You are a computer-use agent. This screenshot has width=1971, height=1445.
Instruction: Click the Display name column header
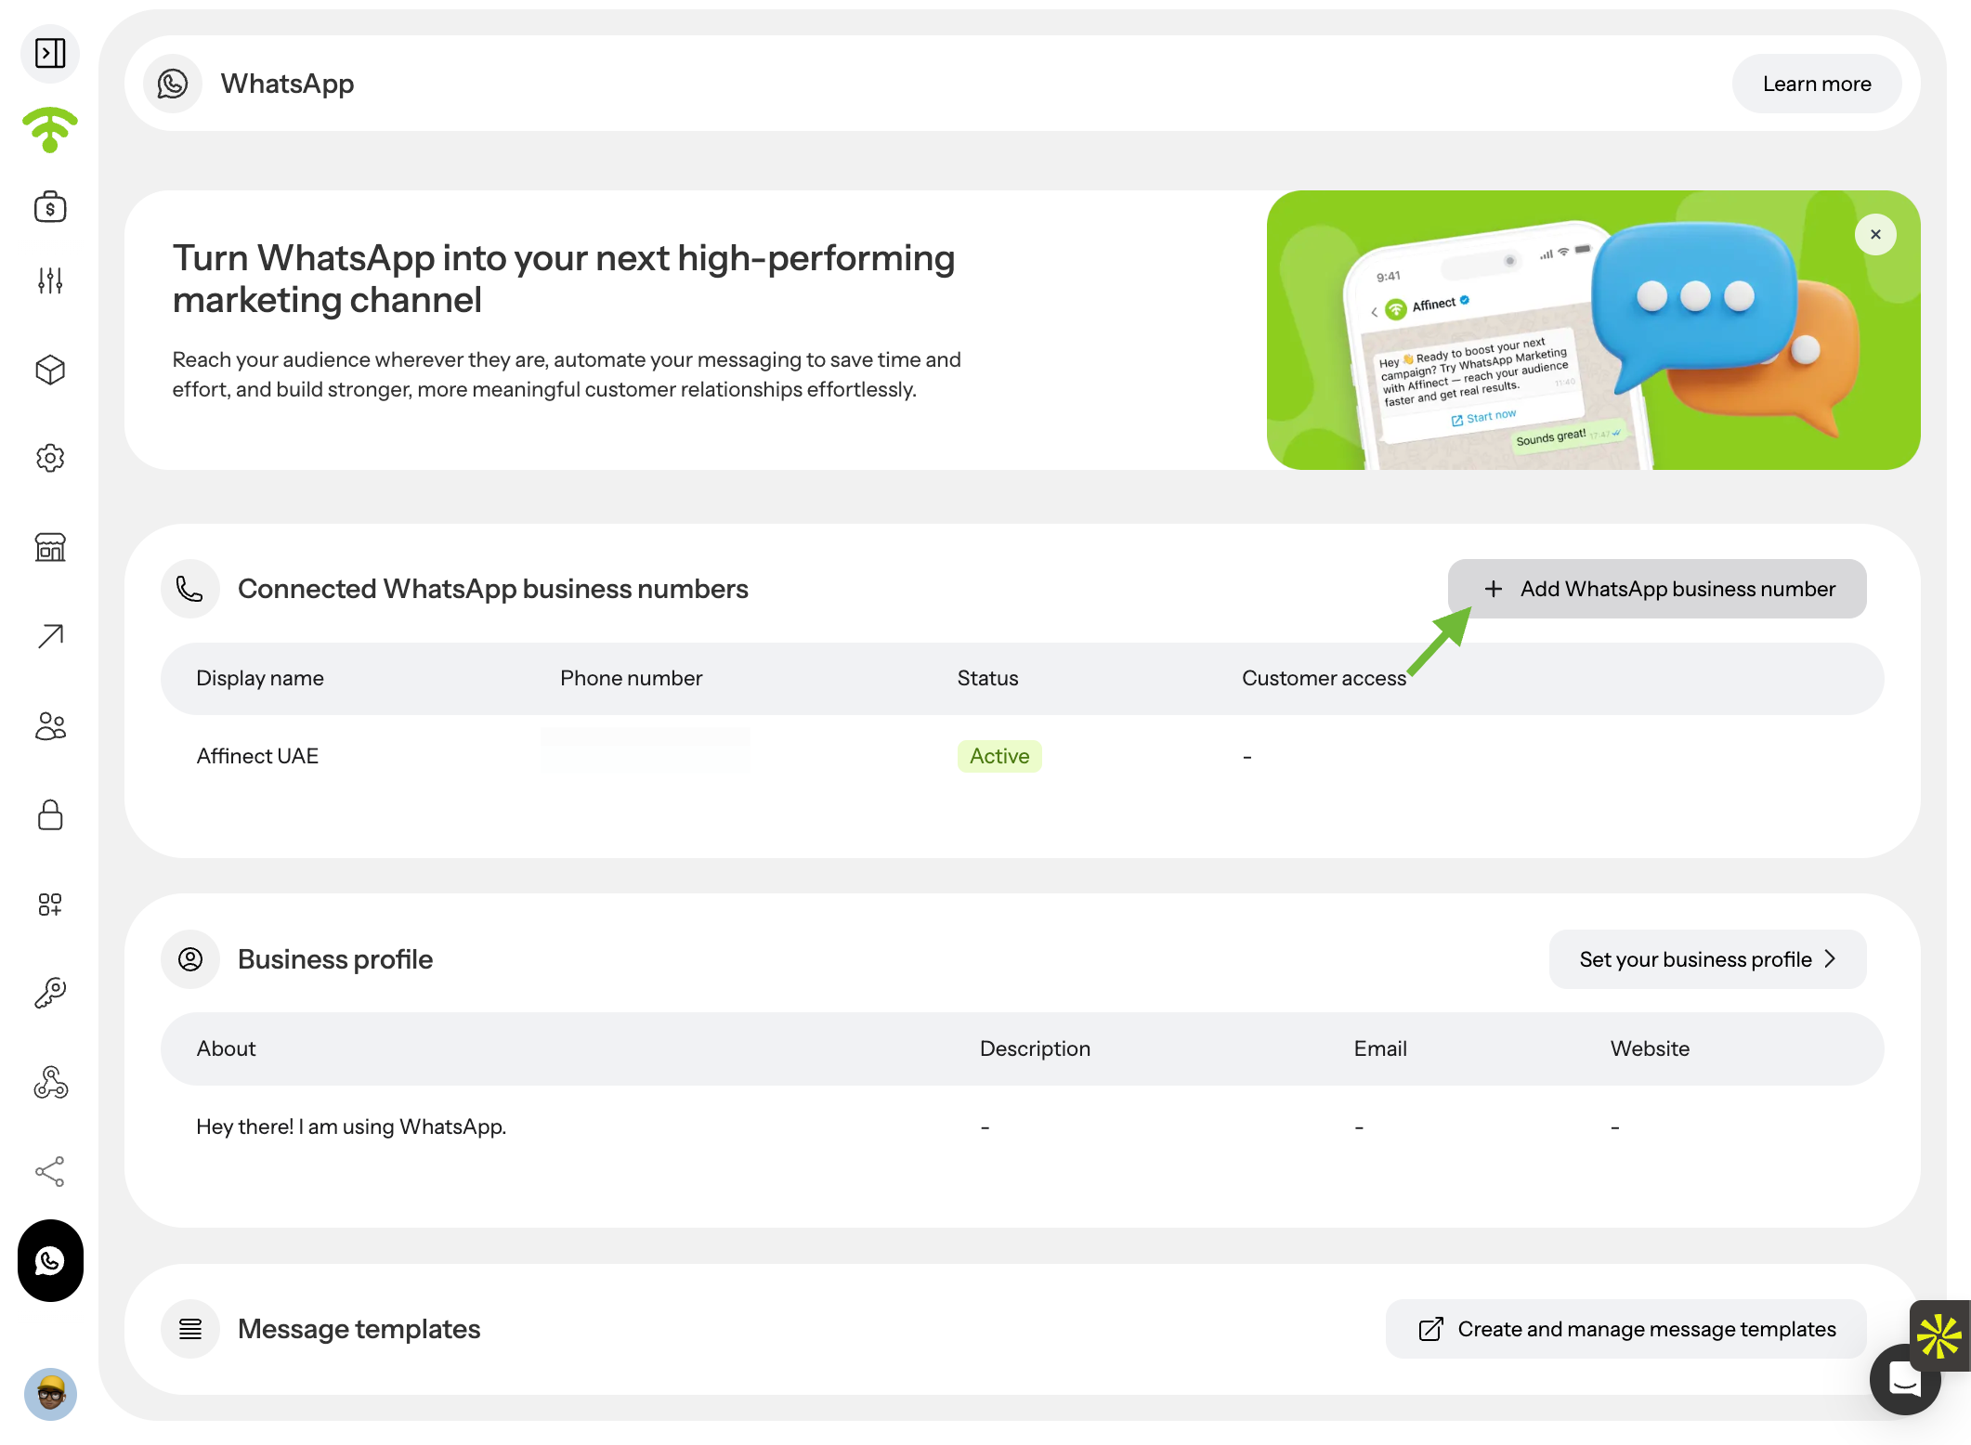point(260,678)
